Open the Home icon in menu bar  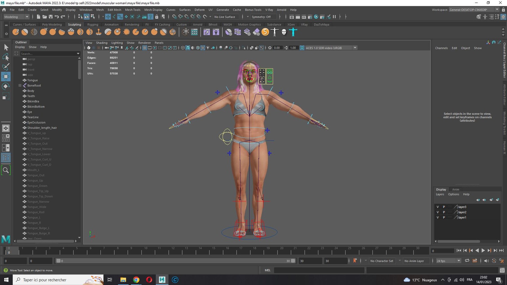[x=4, y=10]
